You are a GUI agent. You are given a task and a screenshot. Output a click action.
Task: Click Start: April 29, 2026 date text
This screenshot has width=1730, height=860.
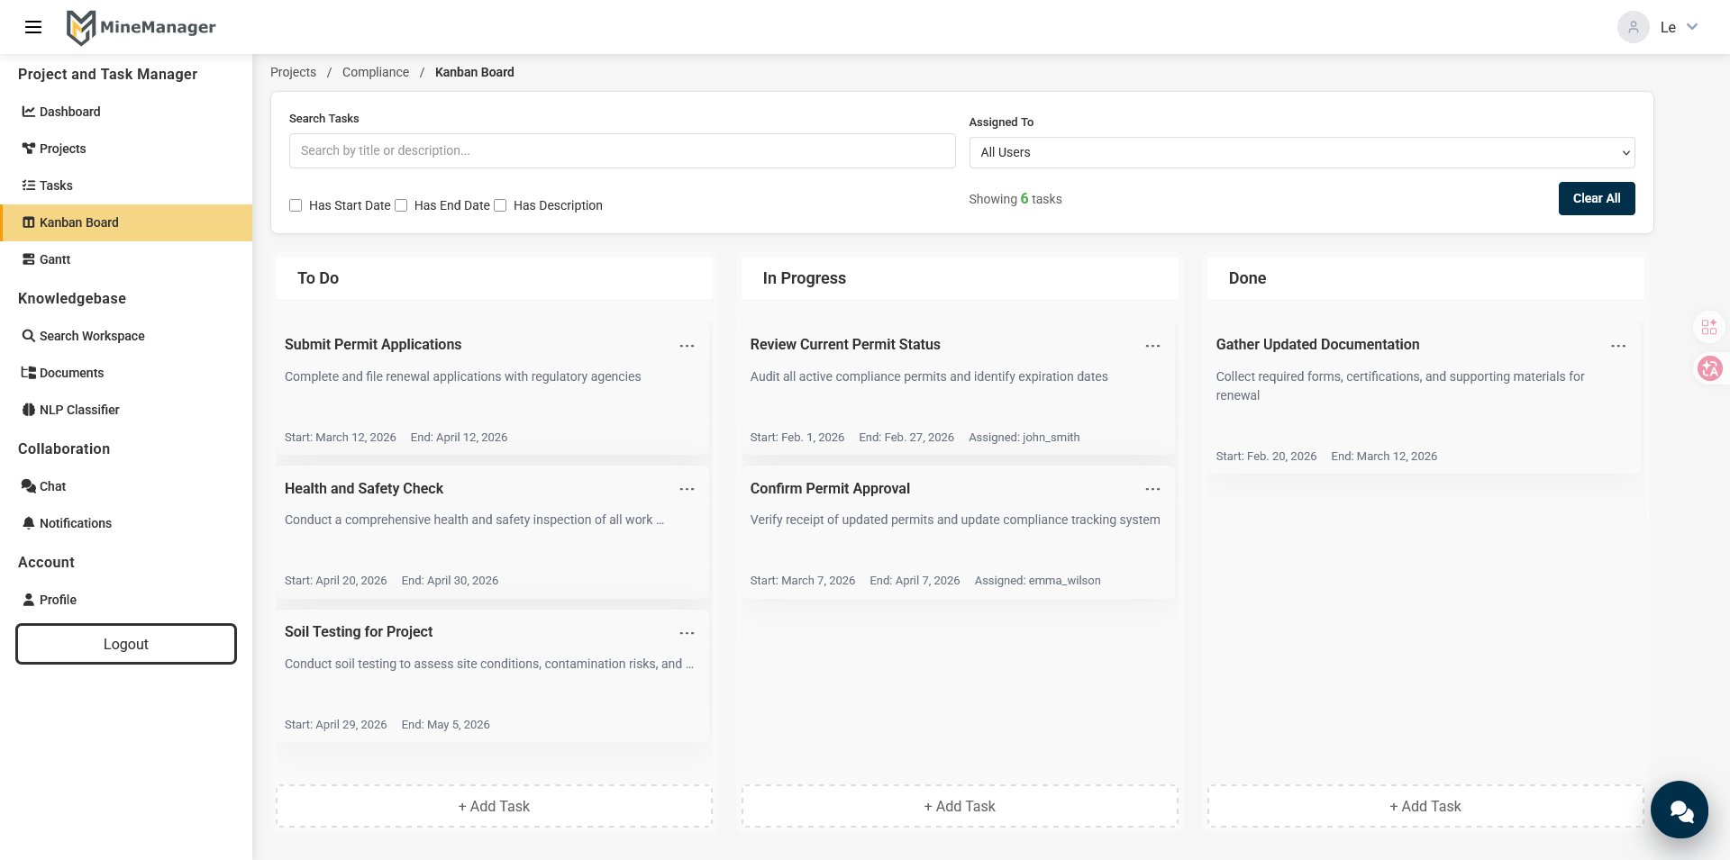click(x=335, y=725)
